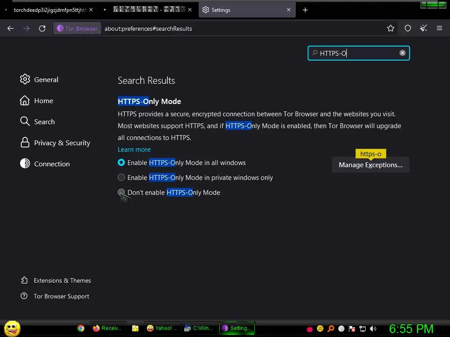The width and height of the screenshot is (450, 337).
Task: Open the folder icon on the taskbar
Action: pyautogui.click(x=135, y=328)
